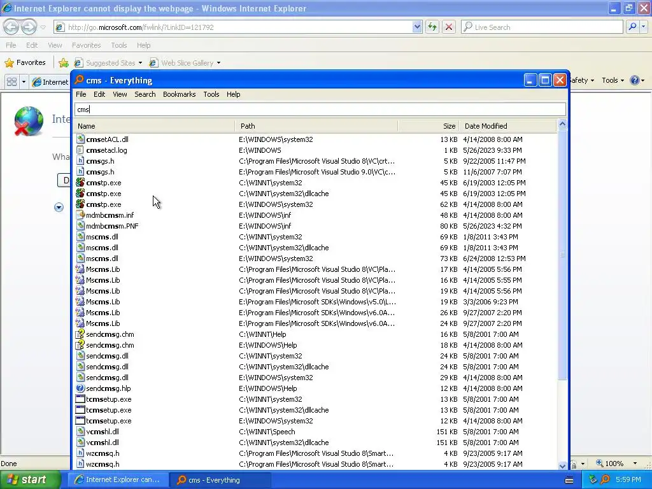Click the Windows start button

point(31,480)
